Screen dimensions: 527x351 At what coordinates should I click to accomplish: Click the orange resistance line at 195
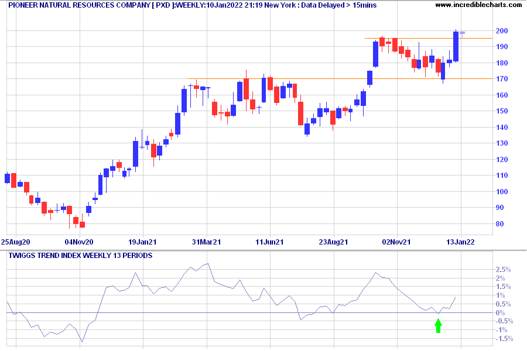point(429,38)
